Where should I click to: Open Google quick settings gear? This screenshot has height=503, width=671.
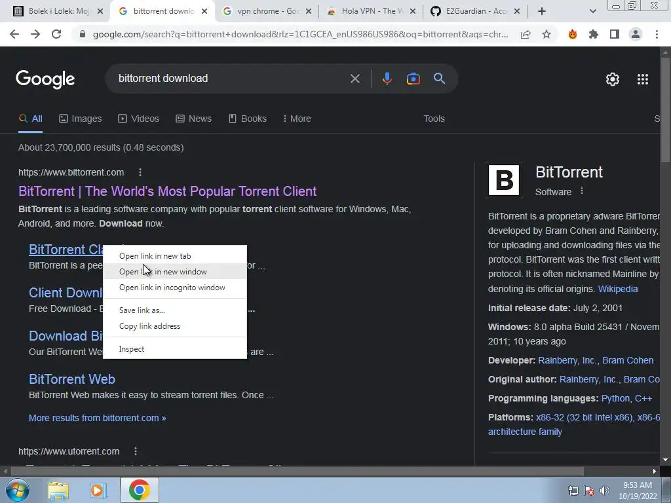click(x=613, y=79)
